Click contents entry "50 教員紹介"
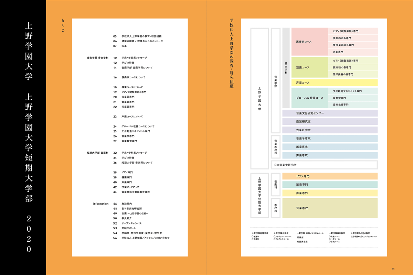 coord(123,218)
